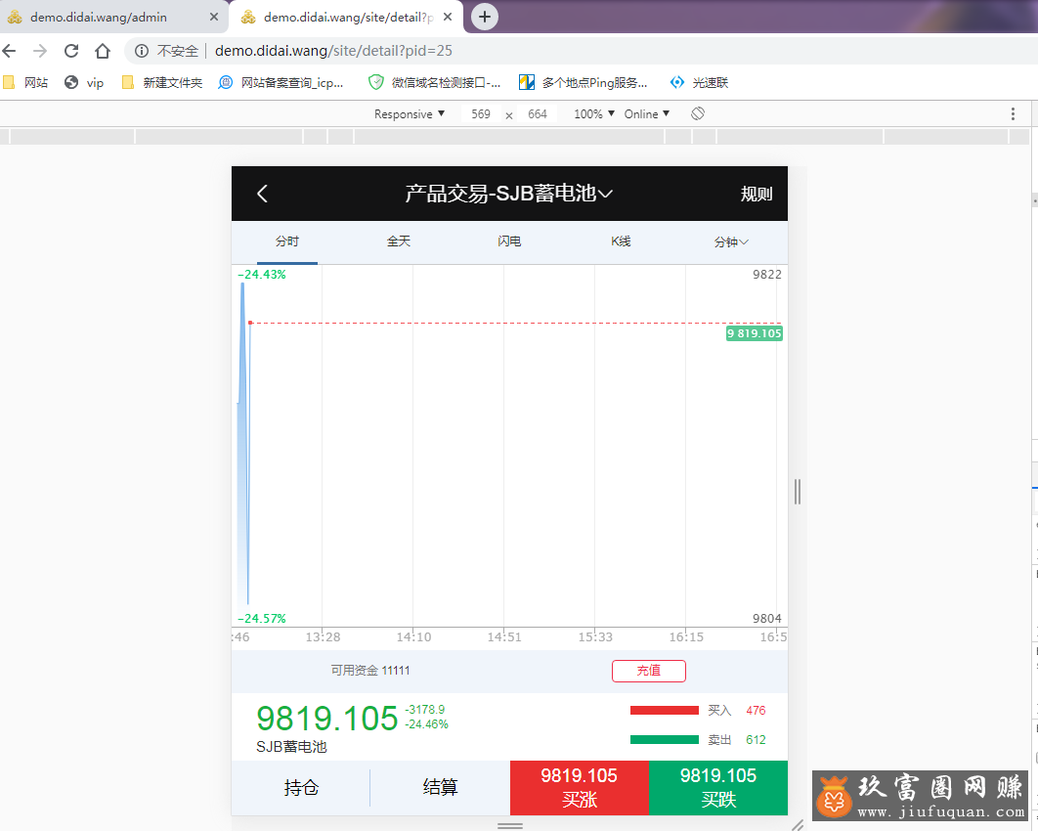The height and width of the screenshot is (831, 1038).
Task: Open the 100% zoom dropdown
Action: pyautogui.click(x=594, y=114)
